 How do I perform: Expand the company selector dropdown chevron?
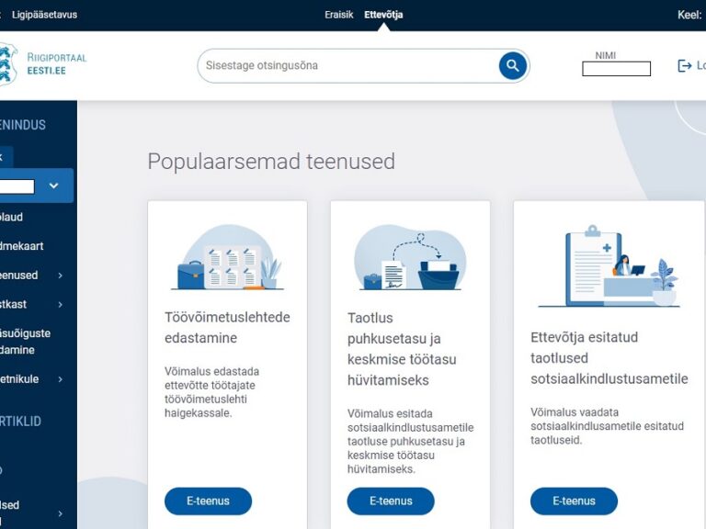(x=53, y=186)
